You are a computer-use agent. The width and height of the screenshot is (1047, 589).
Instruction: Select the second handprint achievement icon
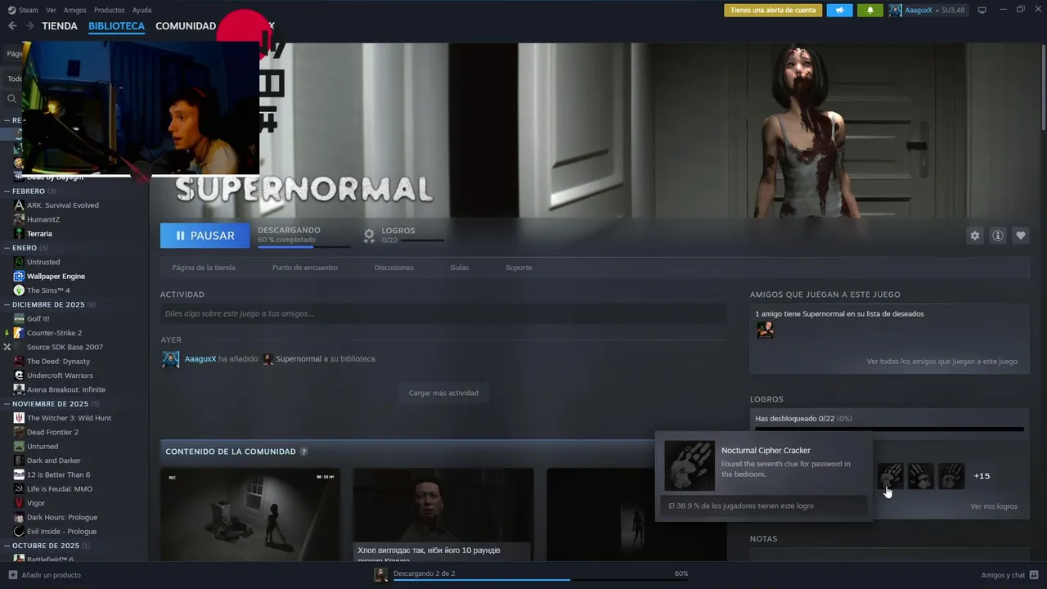pyautogui.click(x=920, y=476)
